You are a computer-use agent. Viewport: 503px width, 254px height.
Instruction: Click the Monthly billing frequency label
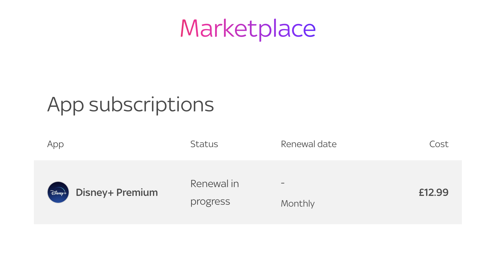[x=298, y=204]
